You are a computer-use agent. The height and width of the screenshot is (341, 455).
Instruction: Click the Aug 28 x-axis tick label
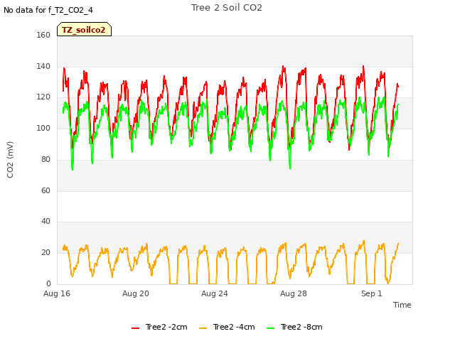294,293
